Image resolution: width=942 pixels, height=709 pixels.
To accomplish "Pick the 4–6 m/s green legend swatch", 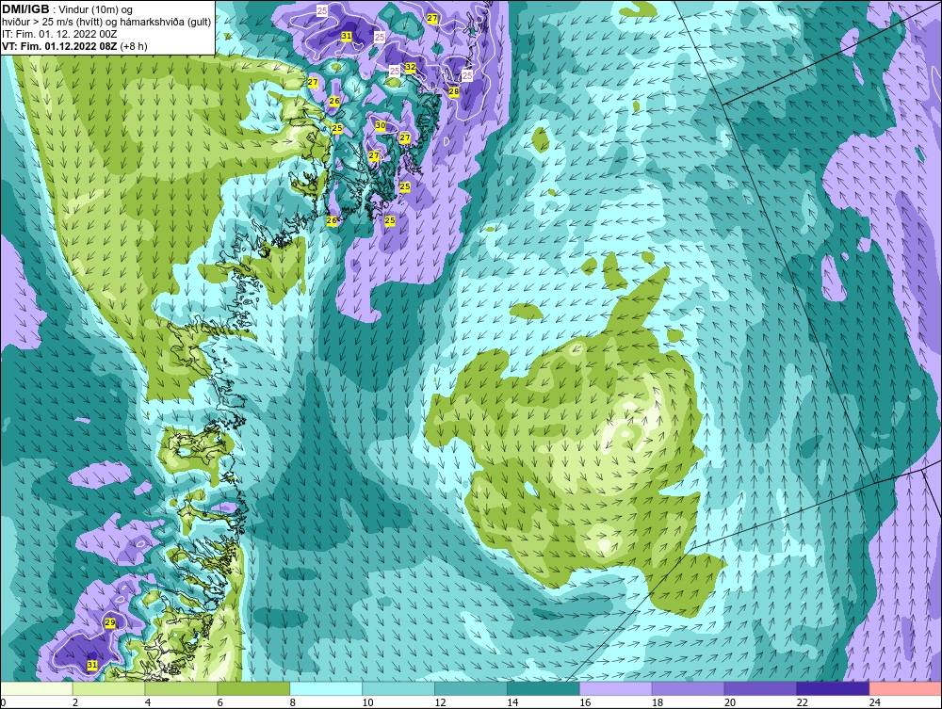I will click(x=181, y=688).
